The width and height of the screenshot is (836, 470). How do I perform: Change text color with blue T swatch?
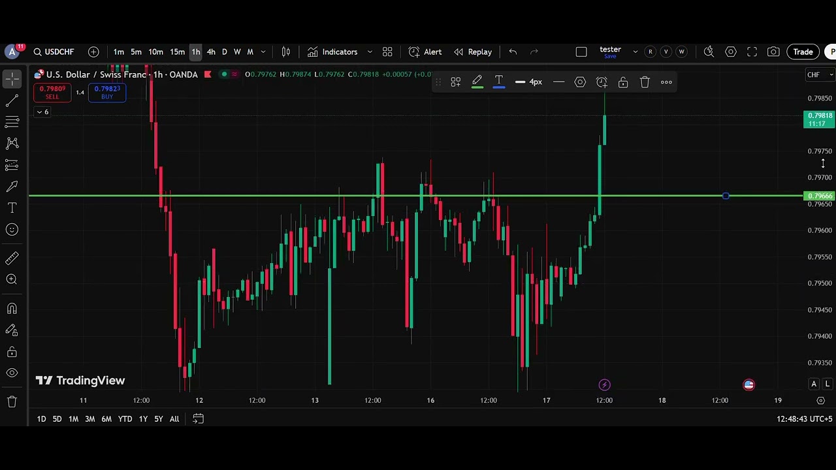pos(499,82)
